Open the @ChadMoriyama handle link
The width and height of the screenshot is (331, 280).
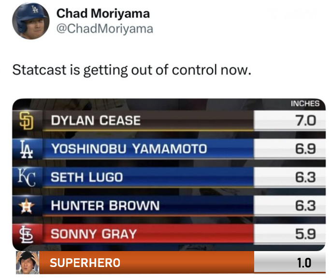[x=104, y=29]
